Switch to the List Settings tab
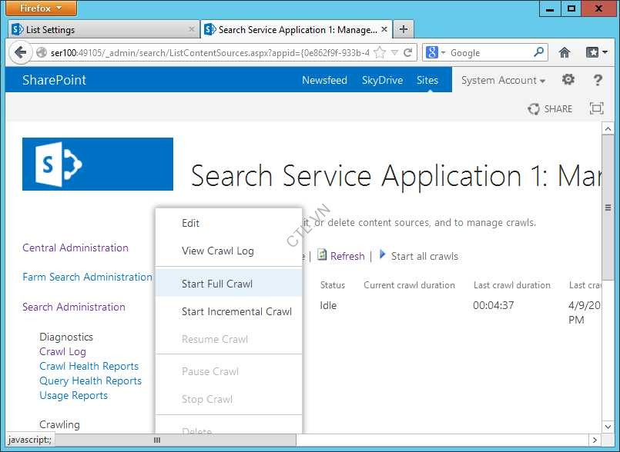This screenshot has width=620, height=452. pyautogui.click(x=103, y=30)
